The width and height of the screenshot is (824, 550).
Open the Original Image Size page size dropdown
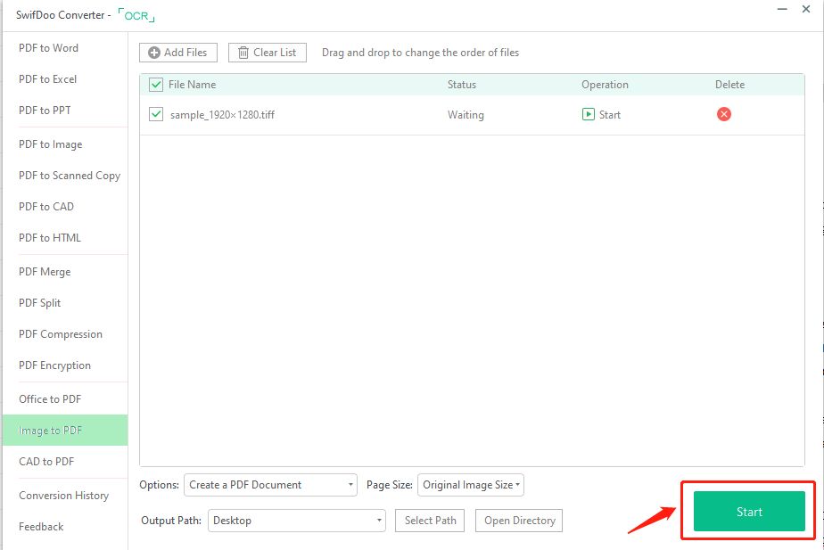pos(471,485)
